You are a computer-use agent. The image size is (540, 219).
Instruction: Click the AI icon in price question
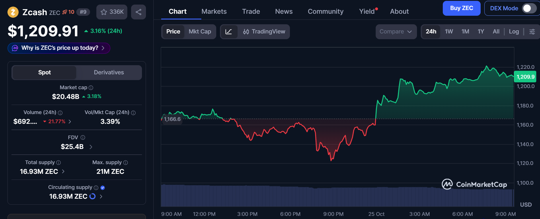(15, 48)
